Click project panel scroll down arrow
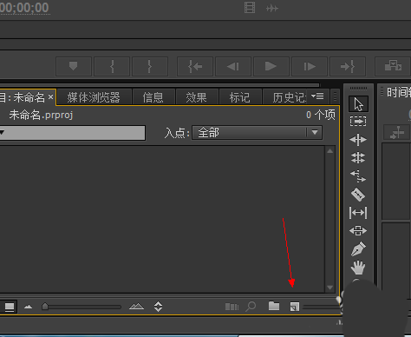Screen dimensions: 411x337 point(329,287)
